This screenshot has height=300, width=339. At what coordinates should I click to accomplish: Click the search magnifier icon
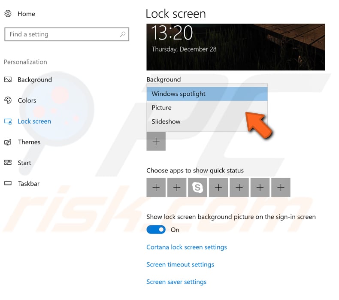pyautogui.click(x=123, y=34)
